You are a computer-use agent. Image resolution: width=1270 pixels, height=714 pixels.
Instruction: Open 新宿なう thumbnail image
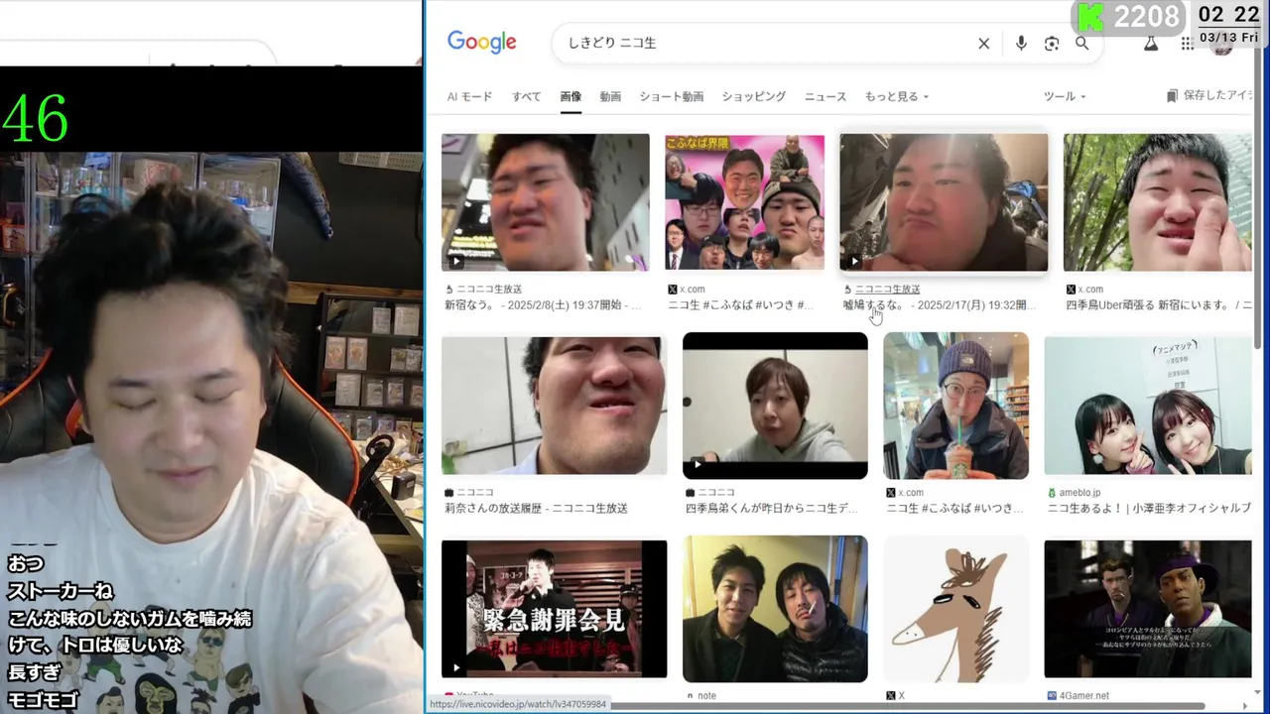[546, 202]
